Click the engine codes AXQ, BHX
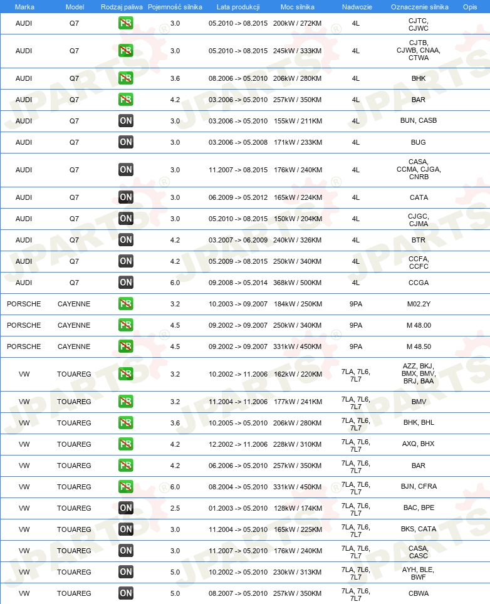Viewport: 490px width, 604px height. [x=419, y=444]
